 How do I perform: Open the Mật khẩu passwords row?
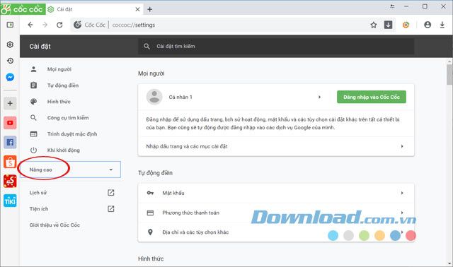[x=276, y=193]
